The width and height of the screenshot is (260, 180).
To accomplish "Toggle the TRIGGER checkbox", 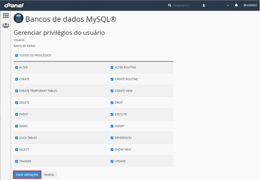I will (17, 161).
